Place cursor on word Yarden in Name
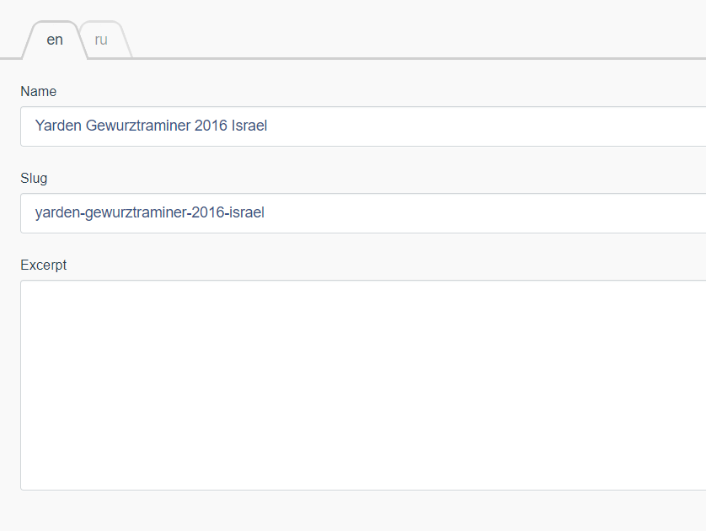Viewport: 706px width, 531px height. pos(58,126)
